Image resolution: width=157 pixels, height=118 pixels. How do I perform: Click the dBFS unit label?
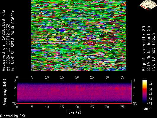pyautogui.click(x=148, y=109)
